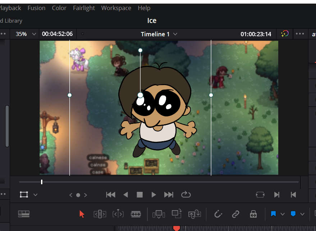Click the red timeline playhead marker

pos(177,228)
